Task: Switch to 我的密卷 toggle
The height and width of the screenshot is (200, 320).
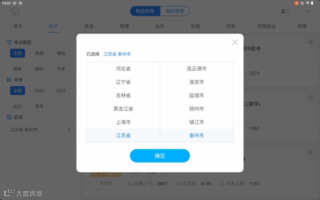Action: click(x=175, y=11)
